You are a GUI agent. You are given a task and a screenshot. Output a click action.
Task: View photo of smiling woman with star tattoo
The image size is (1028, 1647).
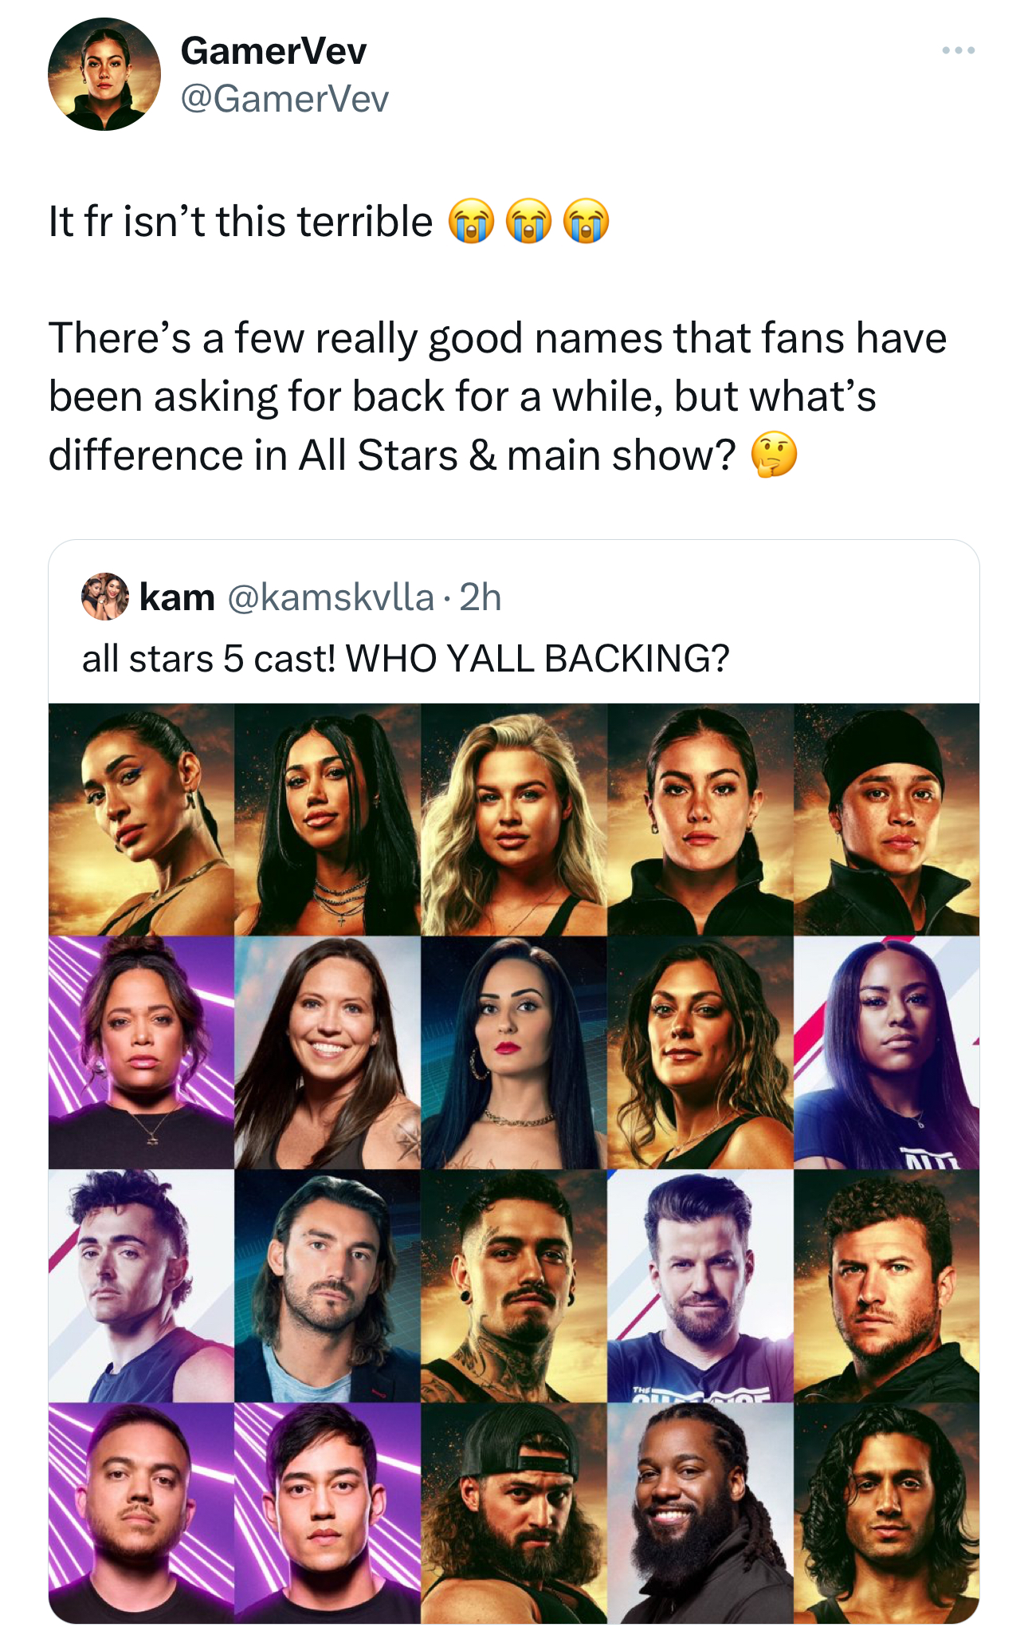click(328, 1053)
